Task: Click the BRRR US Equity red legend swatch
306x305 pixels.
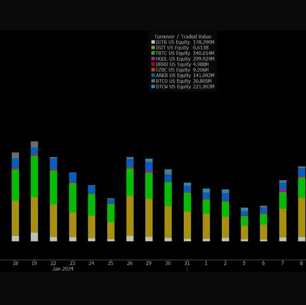Action: click(x=153, y=64)
